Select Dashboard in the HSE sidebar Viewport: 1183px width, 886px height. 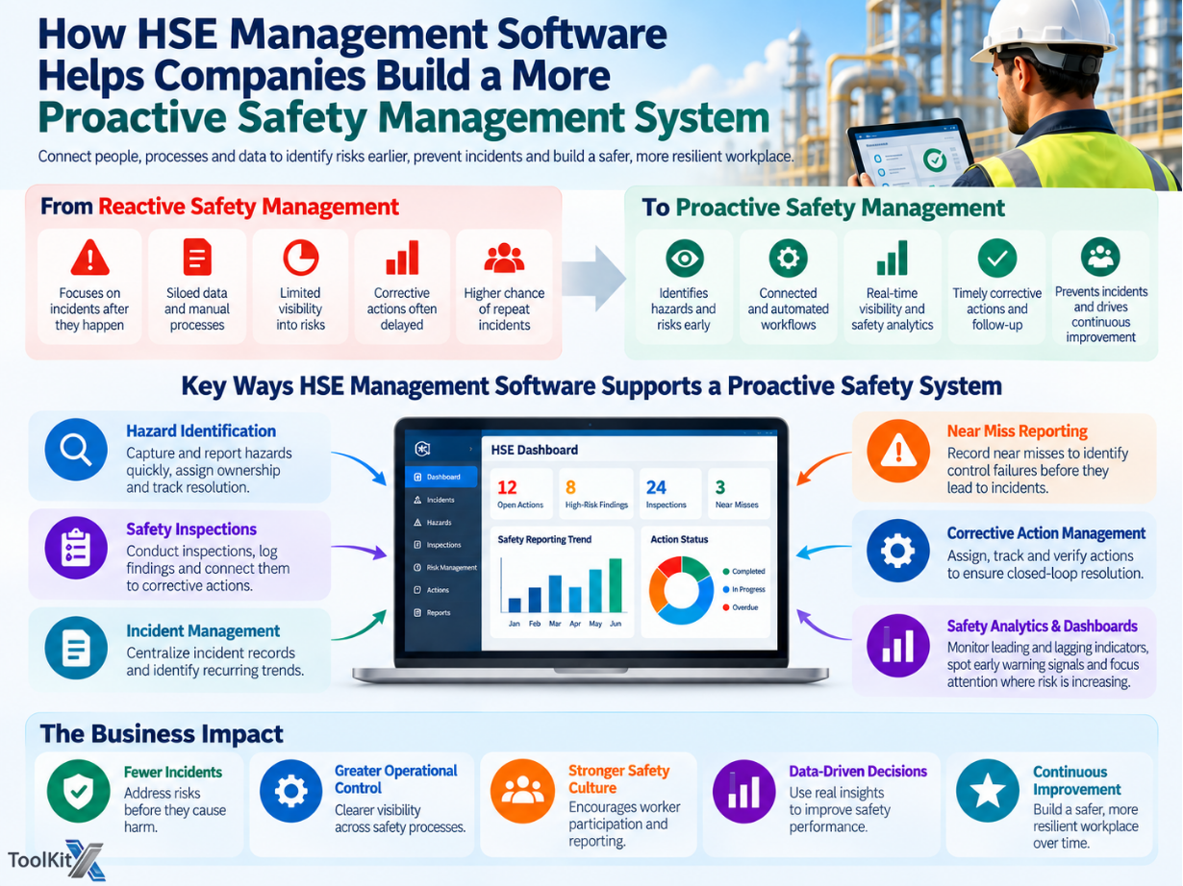442,477
